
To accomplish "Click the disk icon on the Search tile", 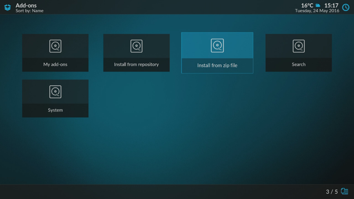I will point(298,46).
